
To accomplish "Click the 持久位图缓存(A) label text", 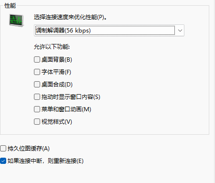I will point(29,149).
